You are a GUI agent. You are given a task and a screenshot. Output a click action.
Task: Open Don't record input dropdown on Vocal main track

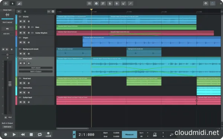[36, 68]
